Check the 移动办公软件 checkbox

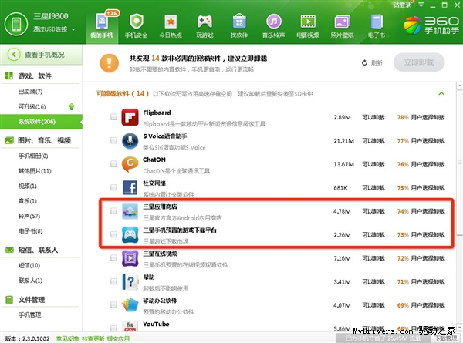[113, 305]
